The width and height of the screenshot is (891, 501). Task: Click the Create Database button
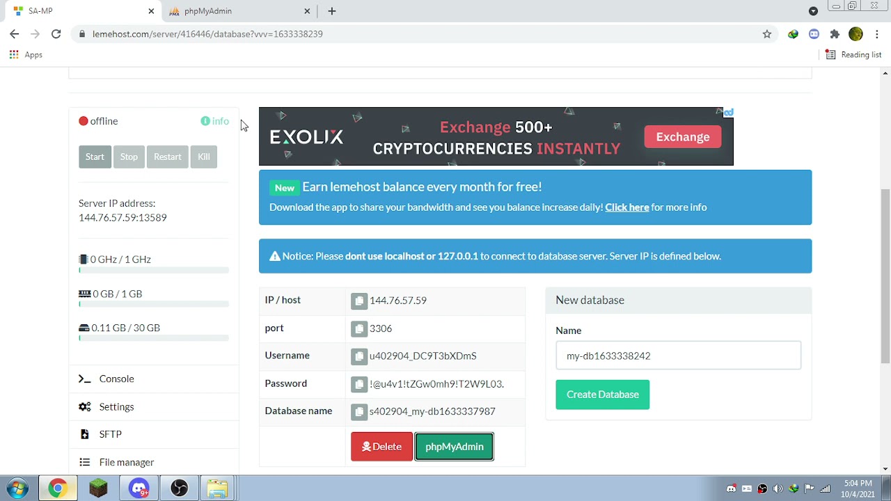(603, 395)
